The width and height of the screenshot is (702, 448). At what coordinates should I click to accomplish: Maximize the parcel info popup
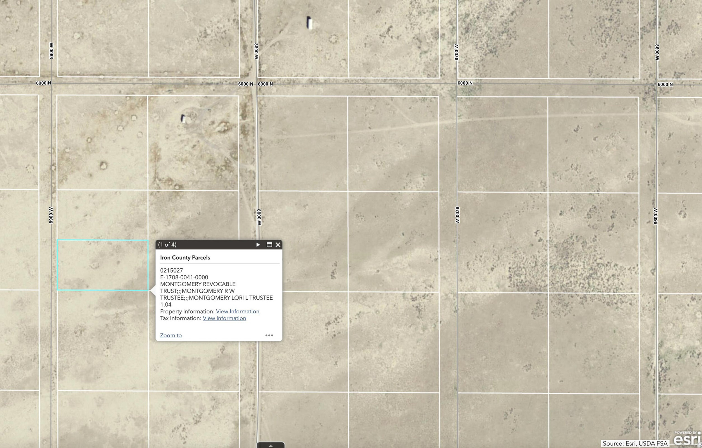(269, 245)
